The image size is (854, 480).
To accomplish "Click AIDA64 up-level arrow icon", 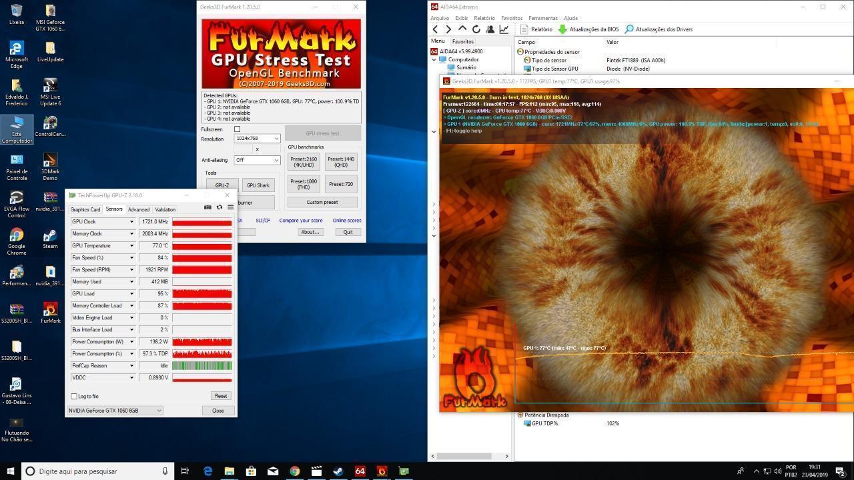I will point(462,29).
